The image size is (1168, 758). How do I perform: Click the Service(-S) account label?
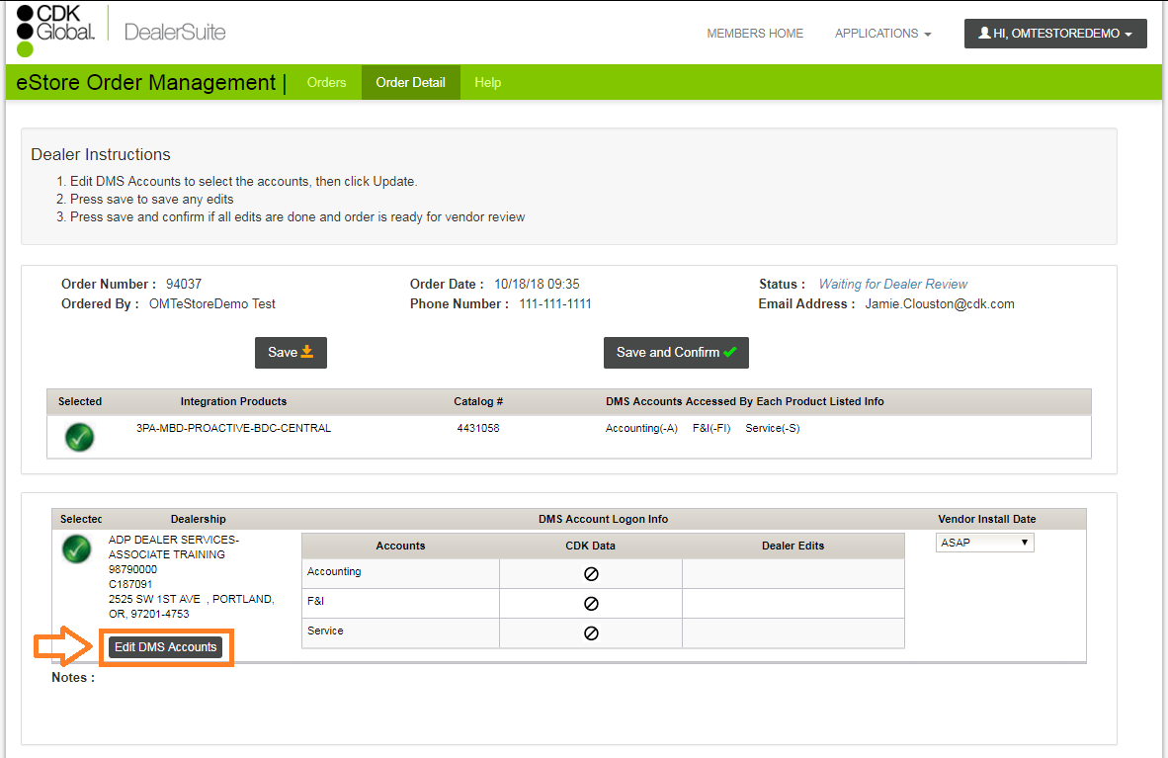[x=773, y=428]
